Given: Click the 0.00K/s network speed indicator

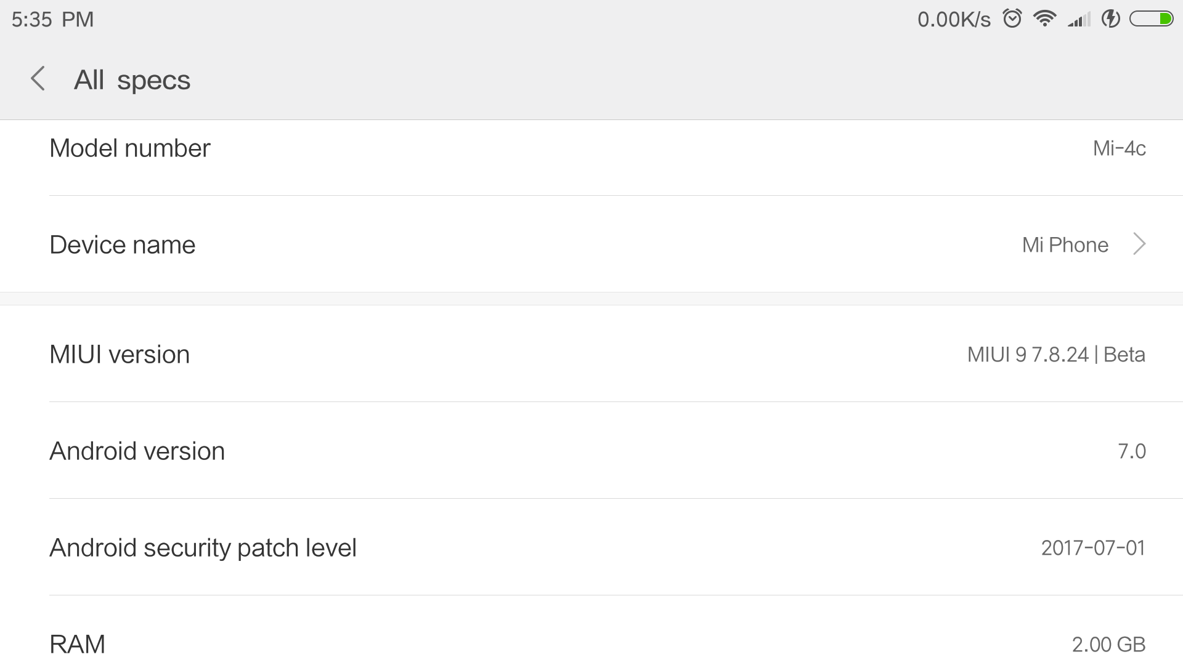Looking at the screenshot, I should 954,20.
